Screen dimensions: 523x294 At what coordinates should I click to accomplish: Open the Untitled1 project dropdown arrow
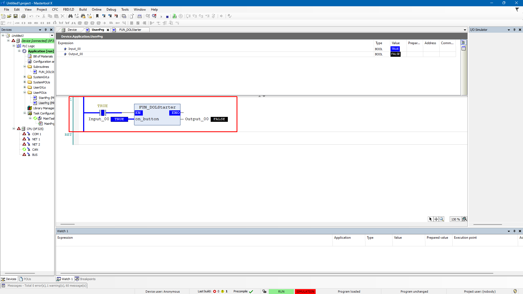(x=52, y=35)
